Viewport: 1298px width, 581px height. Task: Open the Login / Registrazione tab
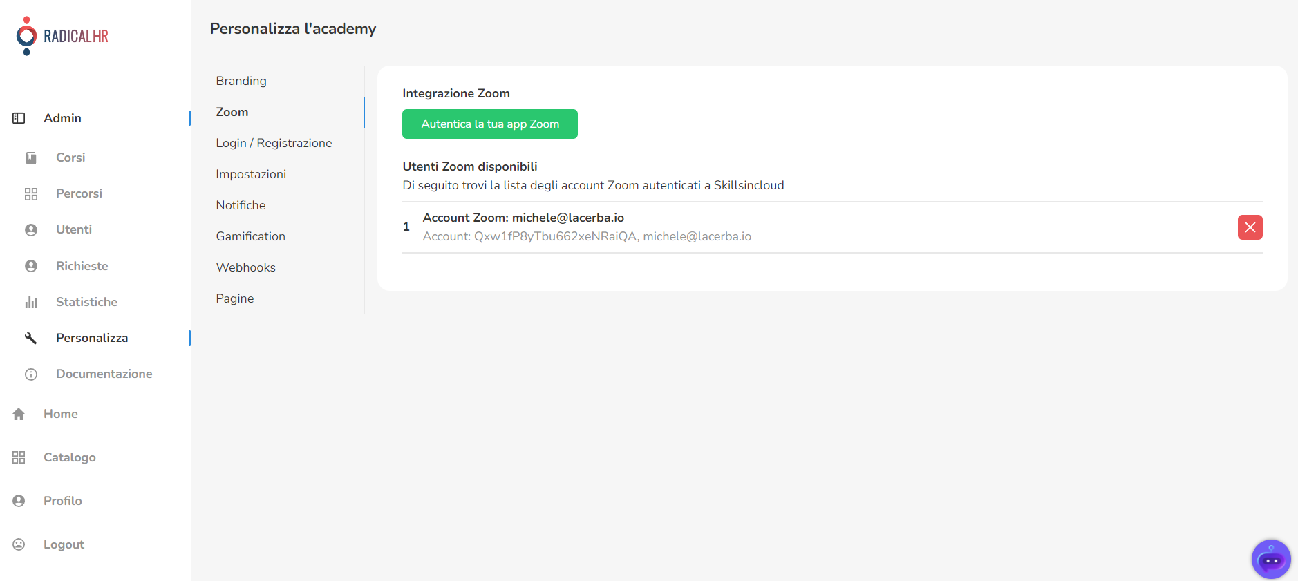[274, 143]
